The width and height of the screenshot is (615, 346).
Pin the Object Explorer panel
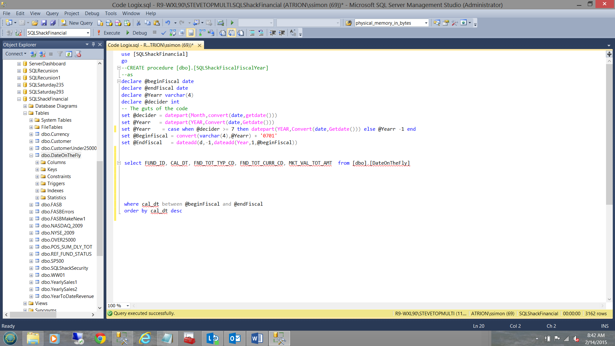click(x=93, y=45)
